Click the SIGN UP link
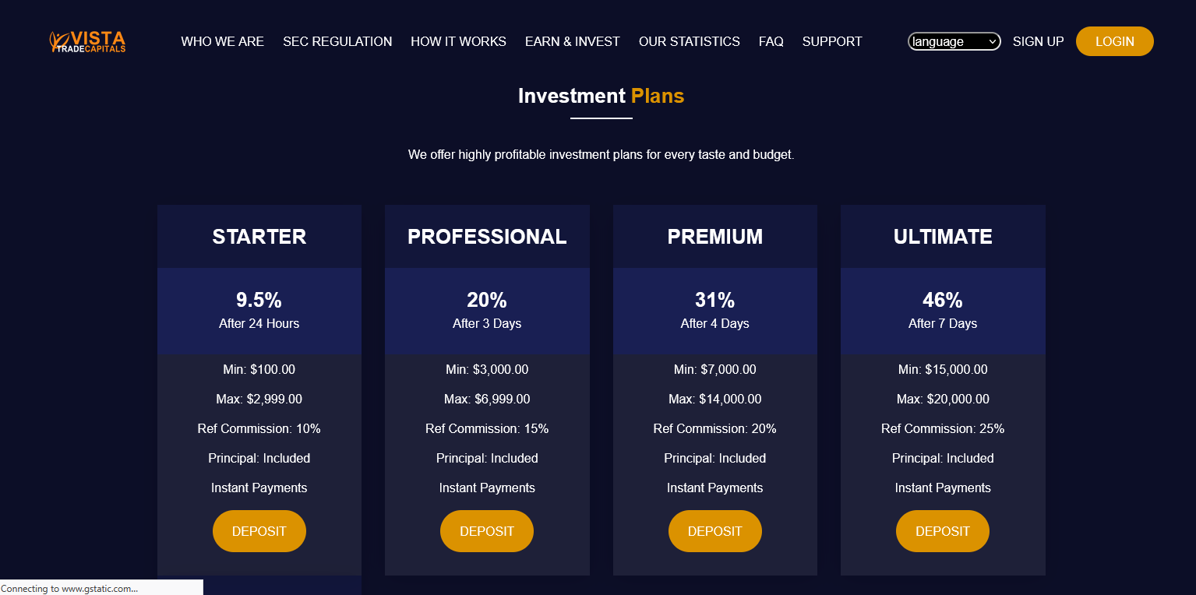The height and width of the screenshot is (595, 1196). (x=1038, y=41)
